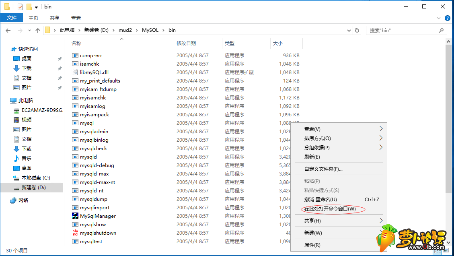Open address bar history dropdown
The height and width of the screenshot is (256, 454).
pos(349,31)
